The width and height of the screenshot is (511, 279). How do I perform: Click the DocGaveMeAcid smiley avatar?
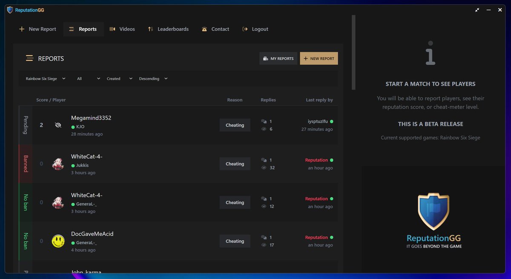point(58,241)
